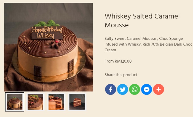
Task: Click the right chocolate bar on cake side
Action: point(71,65)
